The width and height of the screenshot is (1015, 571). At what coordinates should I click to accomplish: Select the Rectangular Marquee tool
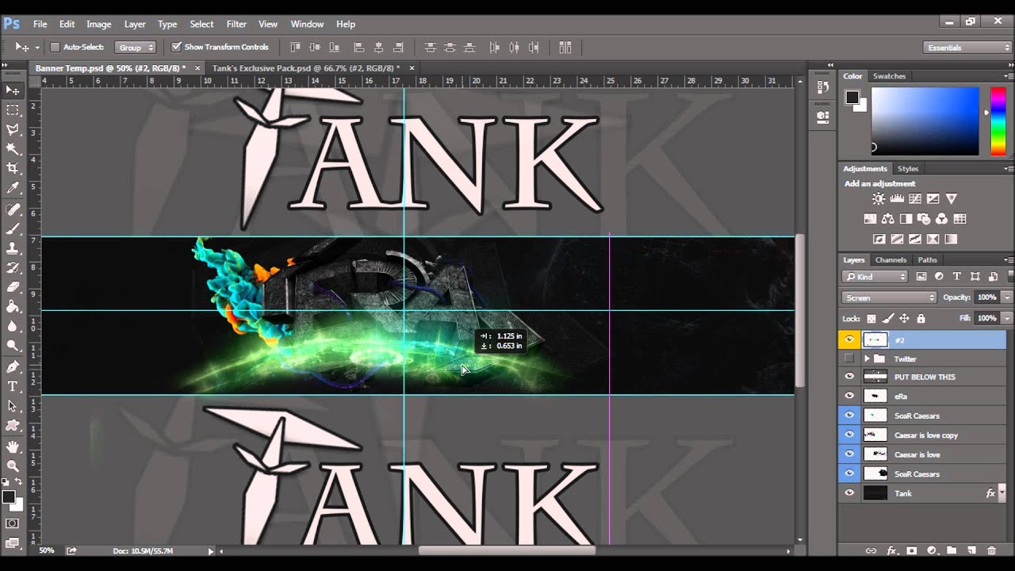13,110
